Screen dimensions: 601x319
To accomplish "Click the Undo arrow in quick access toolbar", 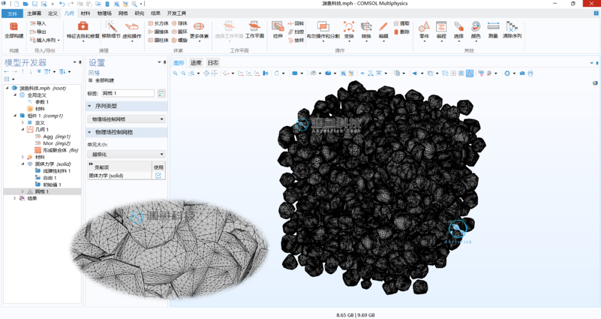I will pyautogui.click(x=62, y=4).
